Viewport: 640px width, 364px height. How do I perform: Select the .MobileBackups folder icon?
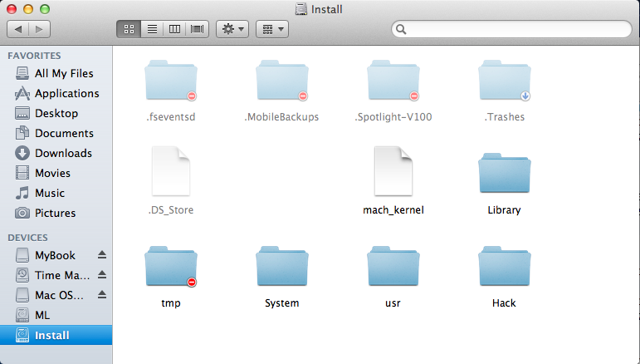pyautogui.click(x=282, y=80)
